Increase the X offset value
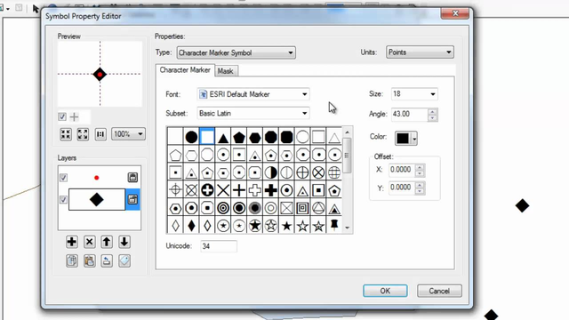569x320 pixels. pos(420,167)
